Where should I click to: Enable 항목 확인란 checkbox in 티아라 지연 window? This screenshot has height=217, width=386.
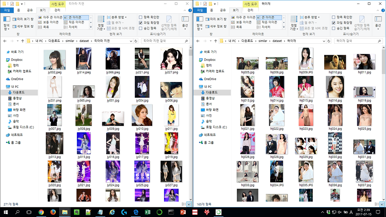point(141,17)
